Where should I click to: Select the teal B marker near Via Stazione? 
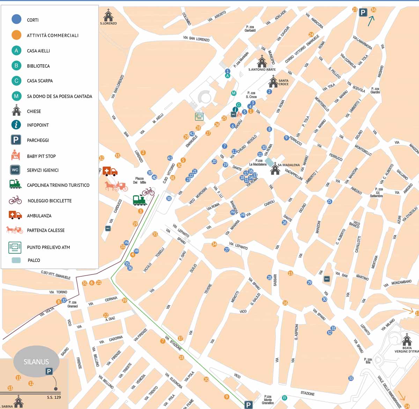point(285,397)
